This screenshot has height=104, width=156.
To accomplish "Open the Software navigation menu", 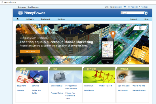I will point(30,19).
